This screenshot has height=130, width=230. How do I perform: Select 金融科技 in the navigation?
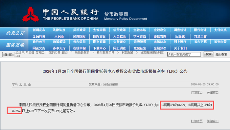tap(39, 36)
